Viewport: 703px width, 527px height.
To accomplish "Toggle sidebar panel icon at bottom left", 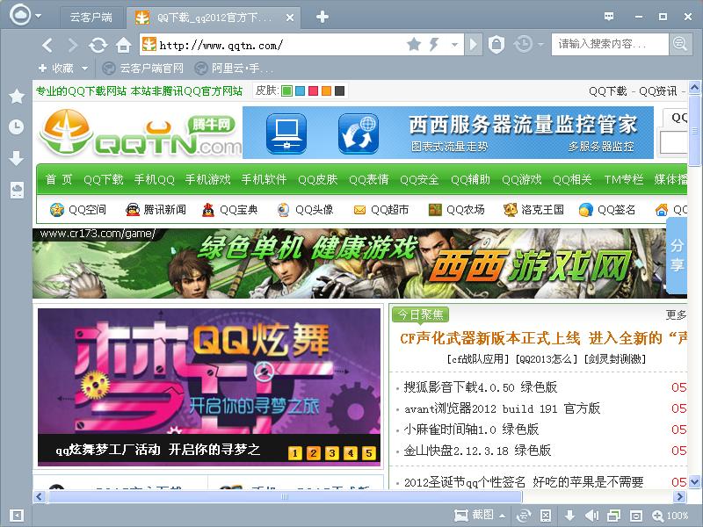I will pyautogui.click(x=17, y=516).
